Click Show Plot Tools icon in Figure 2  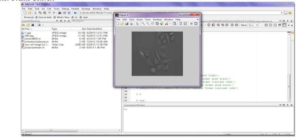196,24
